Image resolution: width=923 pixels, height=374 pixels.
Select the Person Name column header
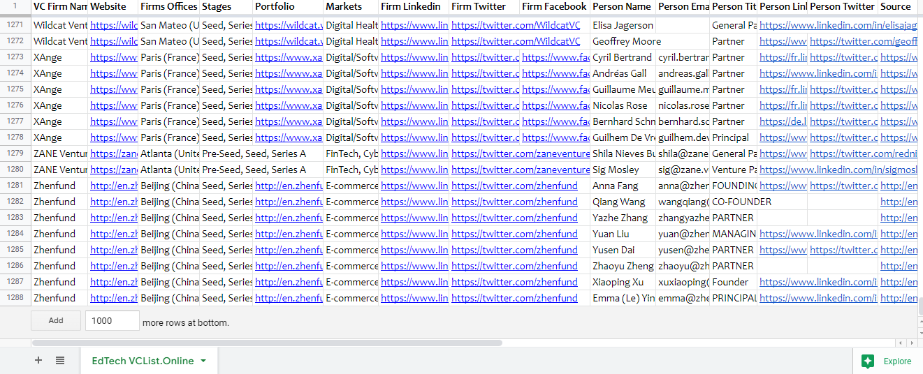coord(623,6)
